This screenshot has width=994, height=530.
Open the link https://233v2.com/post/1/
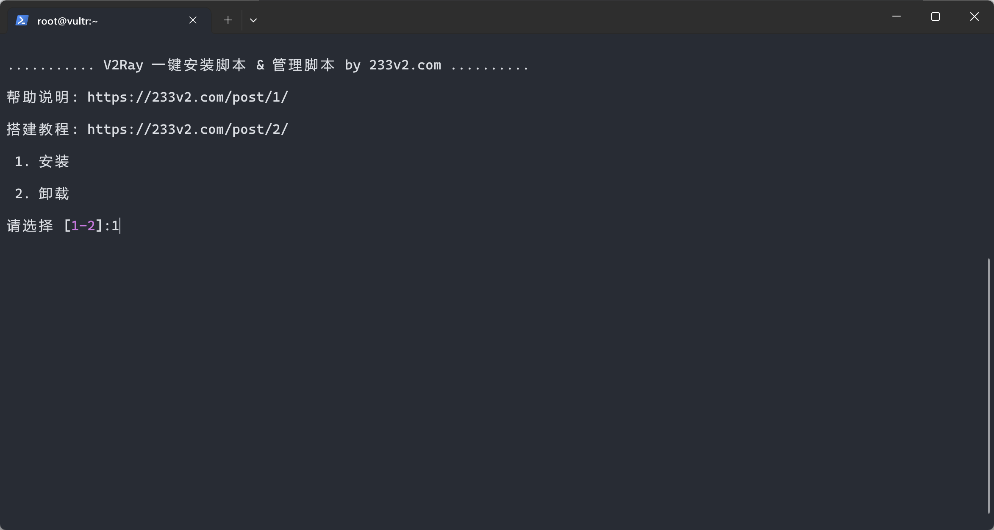click(x=187, y=97)
